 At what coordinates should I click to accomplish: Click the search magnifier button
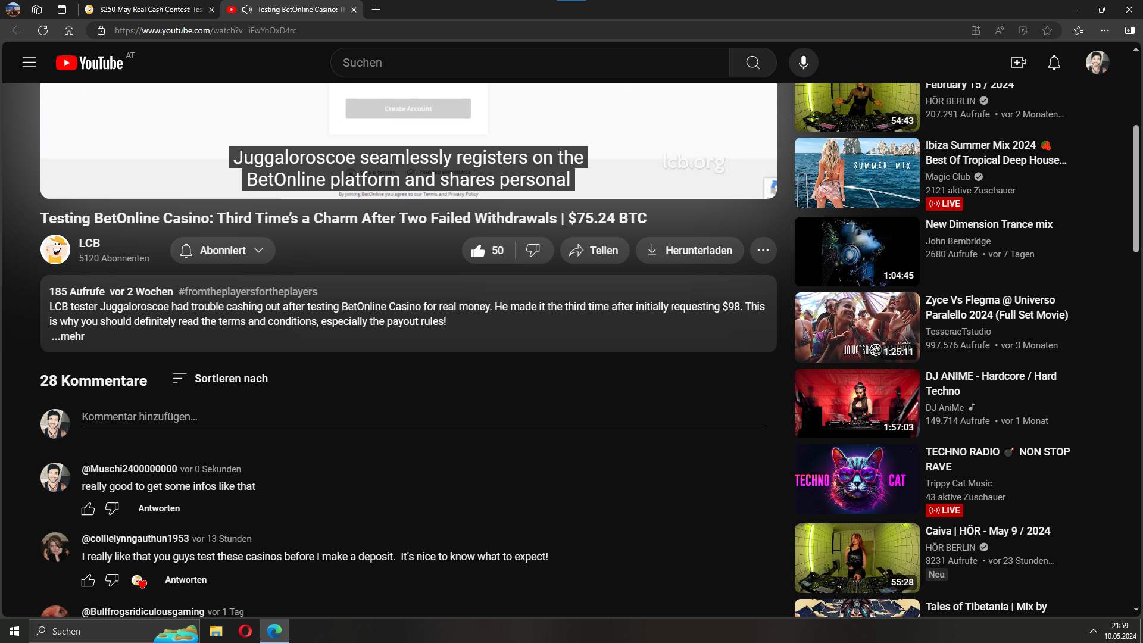click(x=752, y=63)
